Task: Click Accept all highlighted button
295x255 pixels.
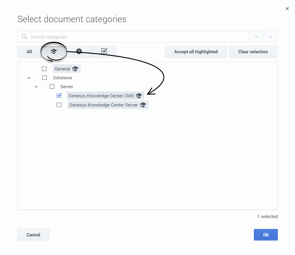Action: point(196,52)
